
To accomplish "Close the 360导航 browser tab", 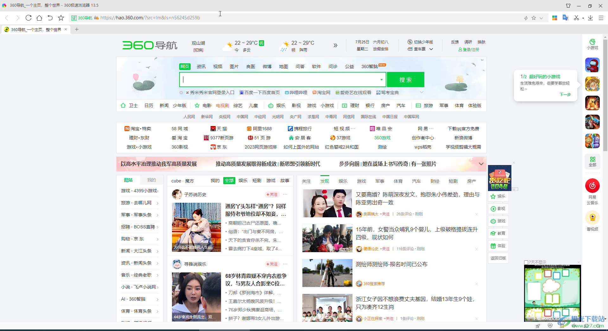I will point(66,29).
